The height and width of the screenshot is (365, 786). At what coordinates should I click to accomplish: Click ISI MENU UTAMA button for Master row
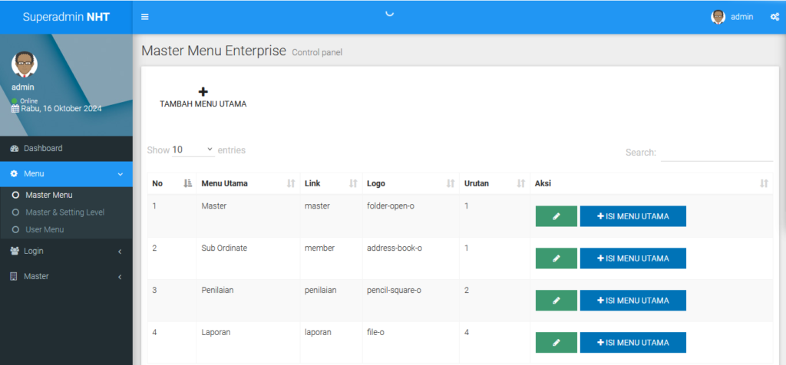pos(632,216)
